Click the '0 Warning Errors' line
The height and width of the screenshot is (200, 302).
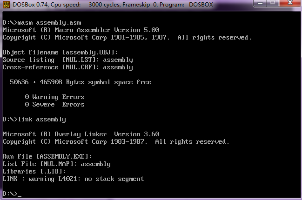point(55,97)
